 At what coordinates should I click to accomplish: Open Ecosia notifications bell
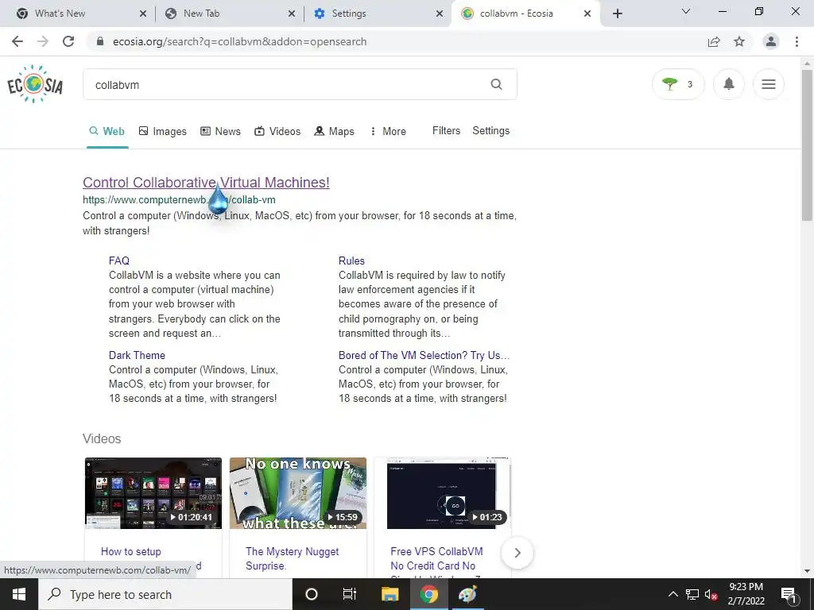(729, 84)
